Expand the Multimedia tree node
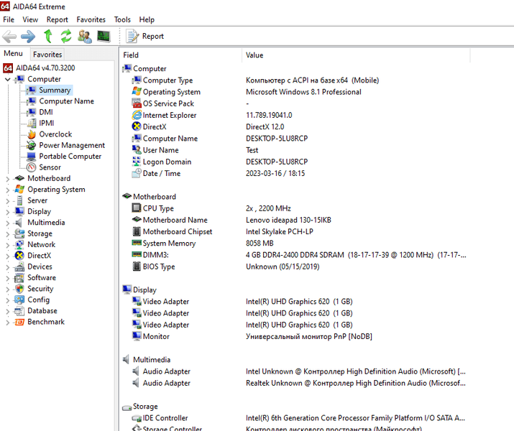The image size is (514, 431). tap(7, 223)
